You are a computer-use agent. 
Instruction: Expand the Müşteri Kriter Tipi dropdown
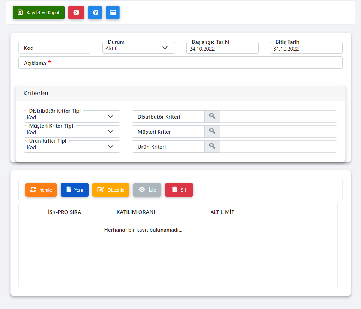[x=72, y=132]
